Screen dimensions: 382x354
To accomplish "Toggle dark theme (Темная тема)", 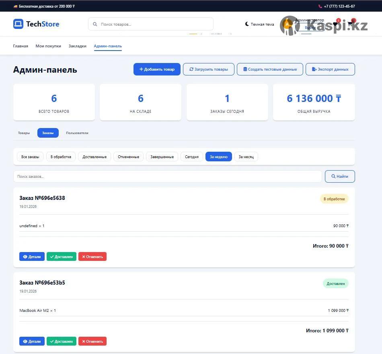I will [259, 24].
